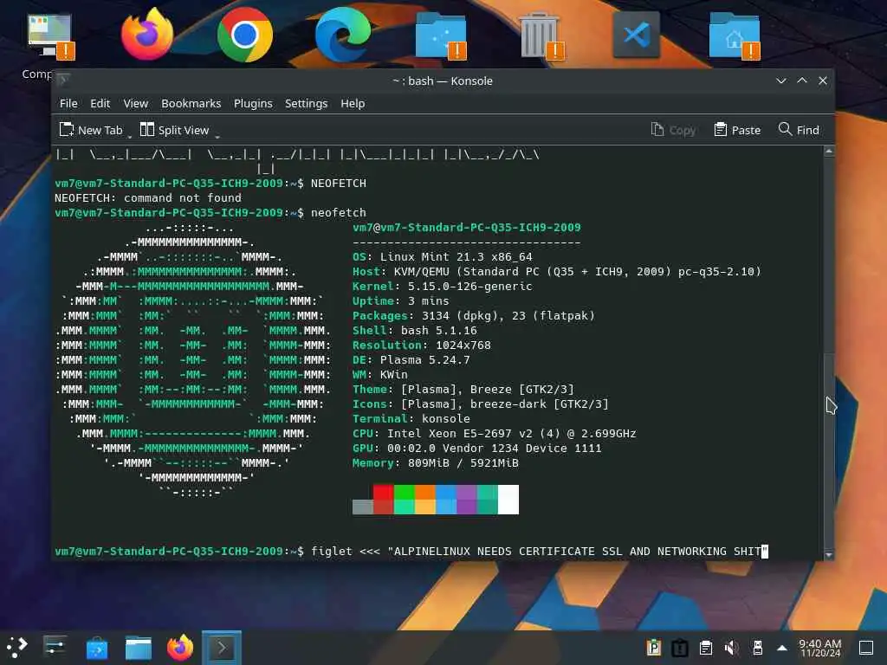887x665 pixels.
Task: Open the Trash desktop icon
Action: click(x=540, y=35)
